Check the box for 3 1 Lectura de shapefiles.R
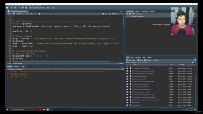The height and width of the screenshot is (114, 203). point(127,87)
